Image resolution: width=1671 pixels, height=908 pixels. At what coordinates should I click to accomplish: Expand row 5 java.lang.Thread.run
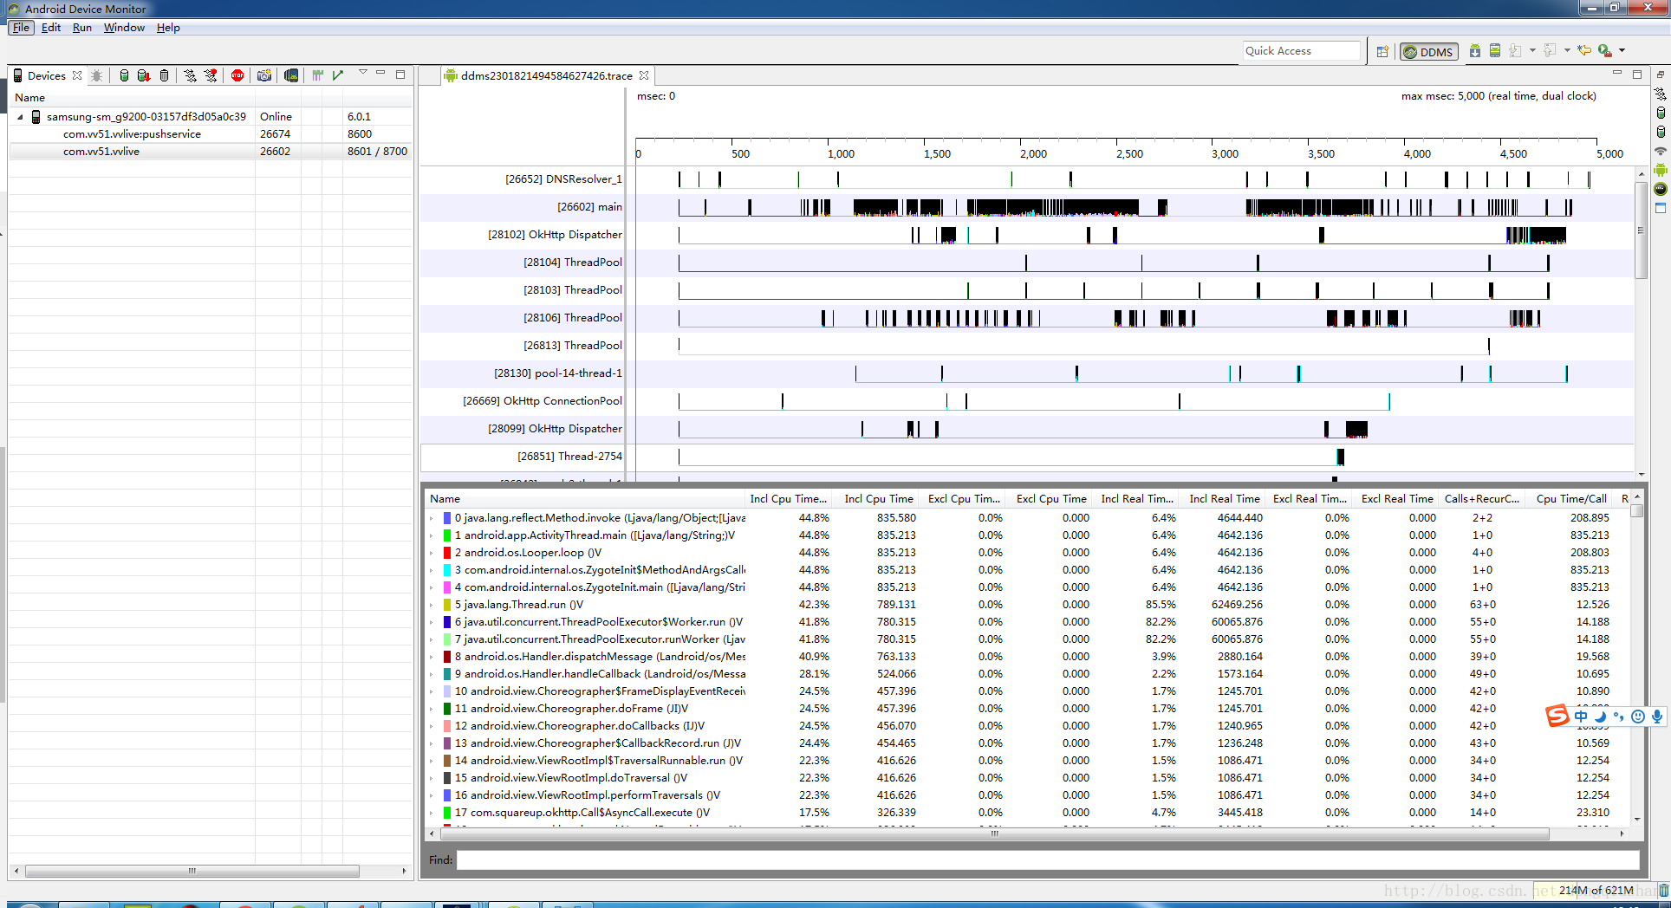(432, 605)
